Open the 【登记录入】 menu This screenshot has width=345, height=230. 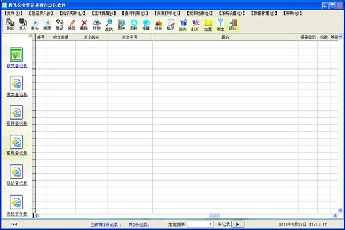click(x=41, y=13)
